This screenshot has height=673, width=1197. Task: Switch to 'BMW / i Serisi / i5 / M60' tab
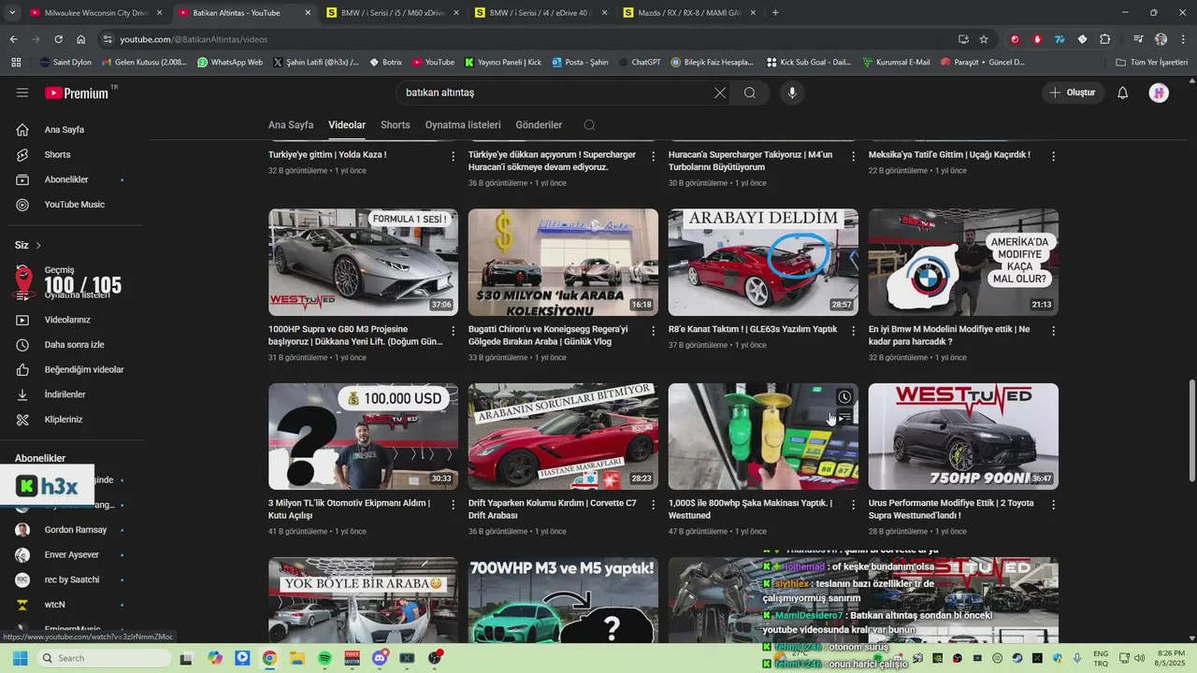coord(393,13)
